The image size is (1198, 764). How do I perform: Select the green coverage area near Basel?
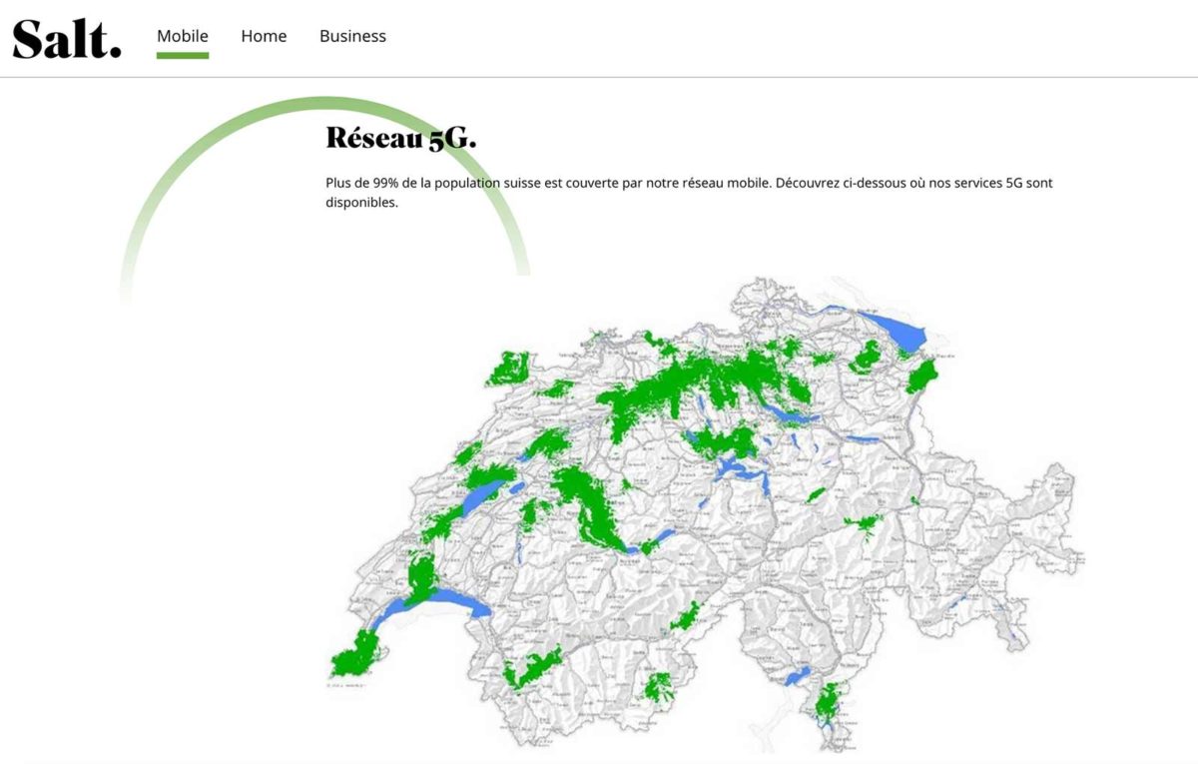[x=509, y=369]
